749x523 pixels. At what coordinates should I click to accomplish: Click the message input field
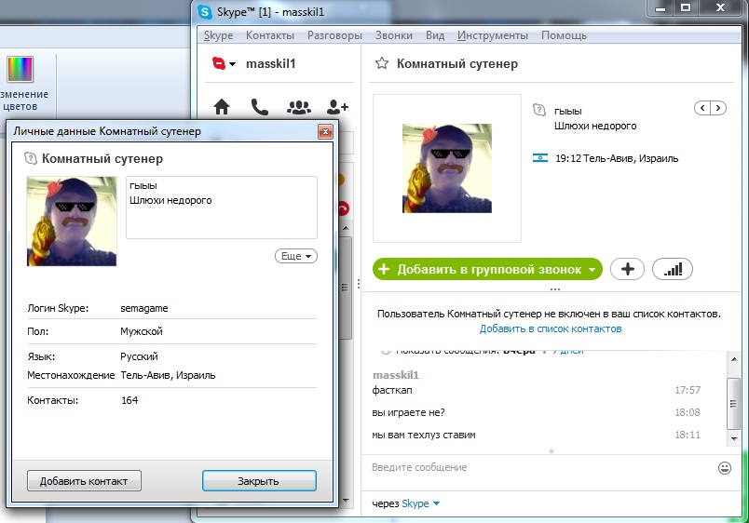tap(539, 468)
